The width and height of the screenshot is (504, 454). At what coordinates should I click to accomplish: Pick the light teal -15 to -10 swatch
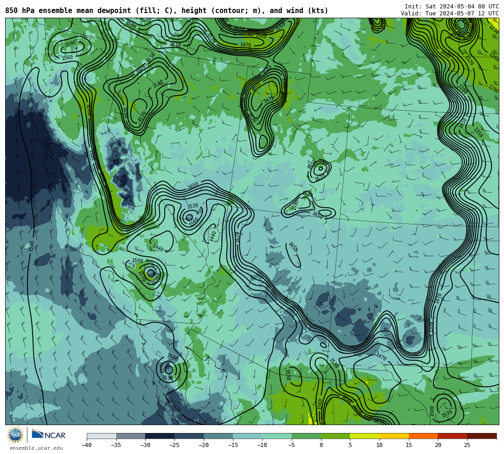pyautogui.click(x=247, y=436)
